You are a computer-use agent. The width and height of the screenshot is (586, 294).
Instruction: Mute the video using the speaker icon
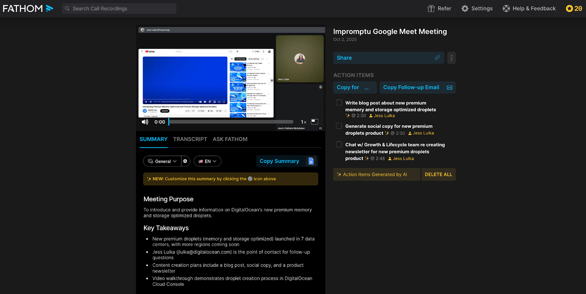coord(145,122)
